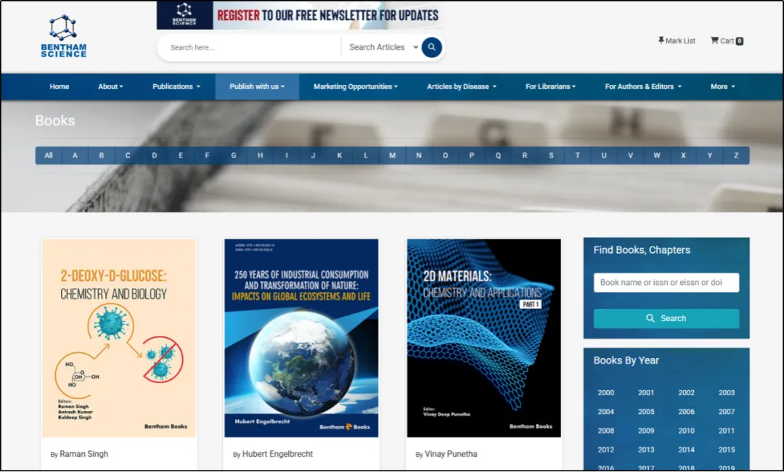Filter books by letter W
This screenshot has width=784, height=472.
[657, 155]
